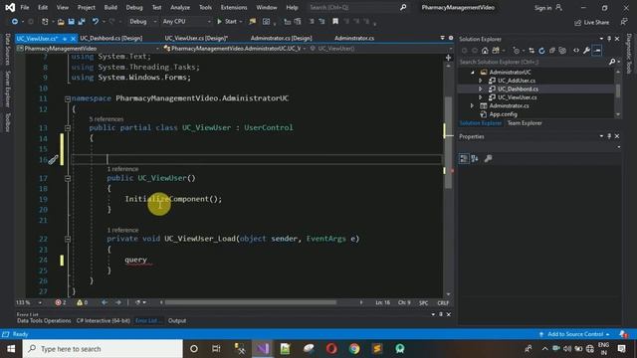Image resolution: width=637 pixels, height=358 pixels.
Task: Switch to UC_Dashbord.cs [Design] tab
Action: point(110,38)
